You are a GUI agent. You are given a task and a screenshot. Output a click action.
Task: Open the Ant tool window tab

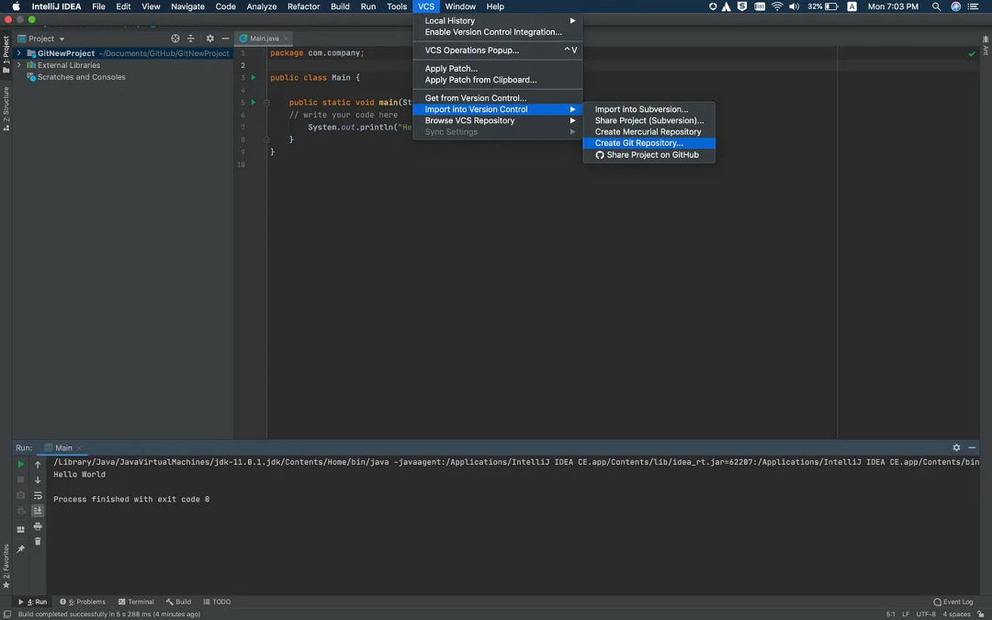985,46
